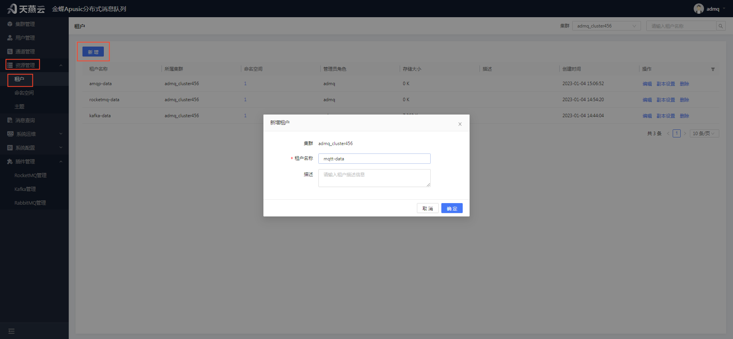Click the 租户名称 input field
Image resolution: width=733 pixels, height=339 pixels.
[375, 158]
